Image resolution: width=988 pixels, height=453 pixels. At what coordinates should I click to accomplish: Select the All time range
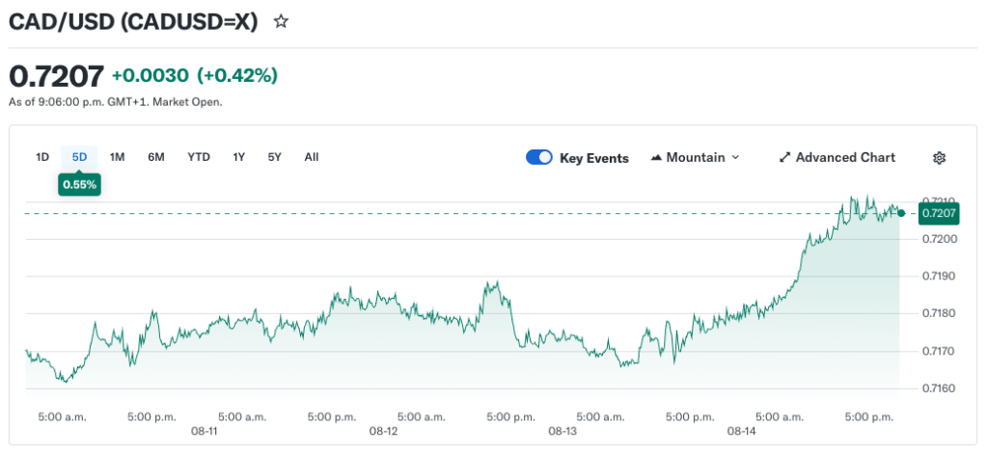pyautogui.click(x=312, y=157)
